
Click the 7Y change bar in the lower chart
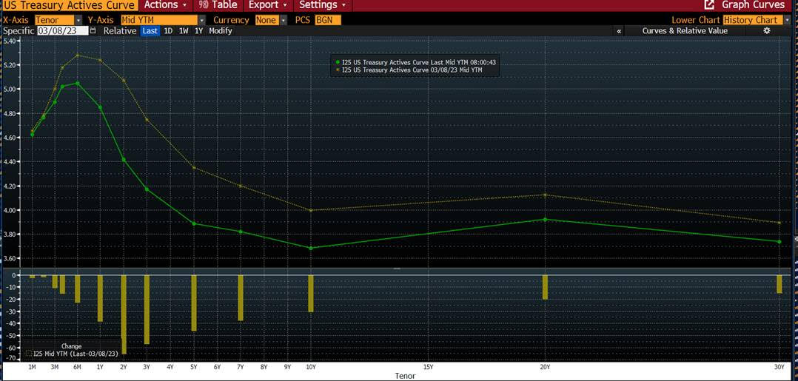pos(240,298)
